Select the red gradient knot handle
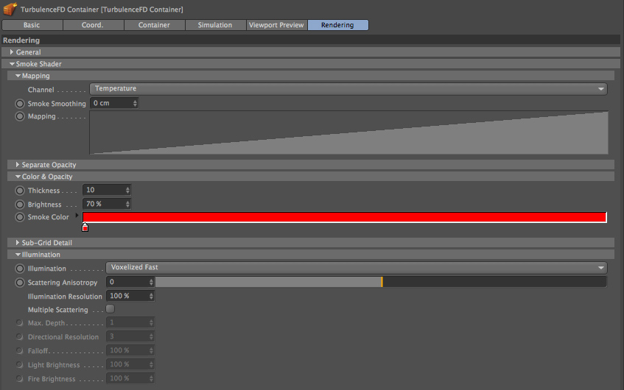This screenshot has width=624, height=390. click(85, 227)
